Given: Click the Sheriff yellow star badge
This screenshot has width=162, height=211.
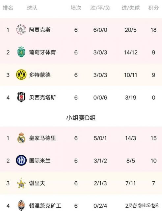Looking at the screenshot, I should pyautogui.click(x=21, y=183).
